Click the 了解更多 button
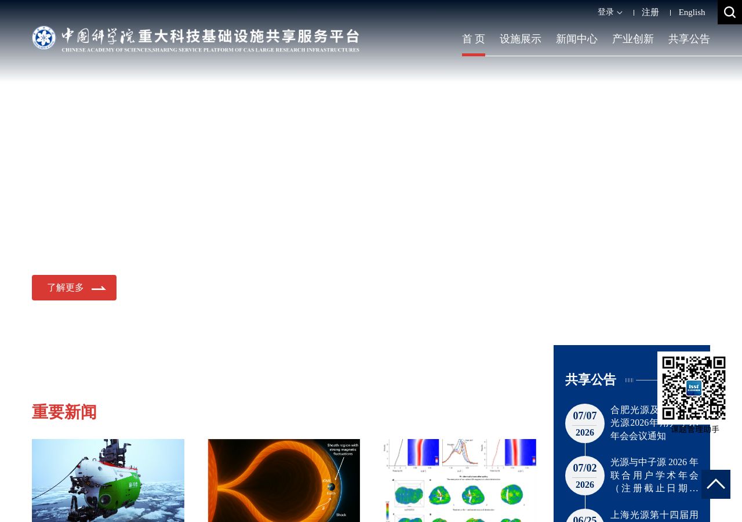The image size is (742, 522). pyautogui.click(x=74, y=288)
